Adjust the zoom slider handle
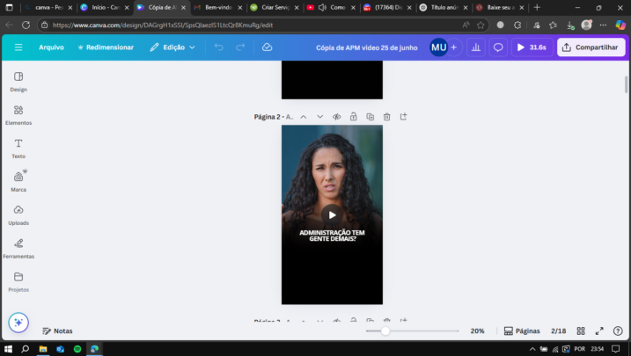 [385, 331]
